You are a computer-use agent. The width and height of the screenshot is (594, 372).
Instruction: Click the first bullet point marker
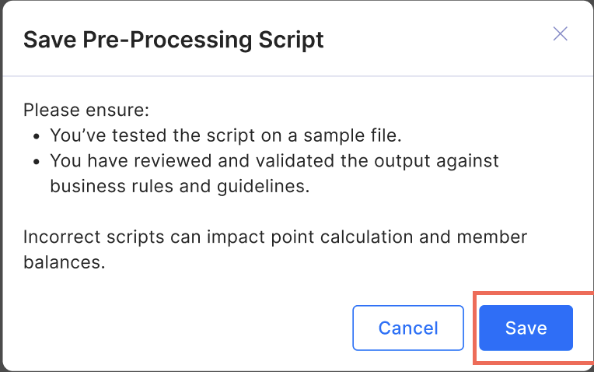36,135
